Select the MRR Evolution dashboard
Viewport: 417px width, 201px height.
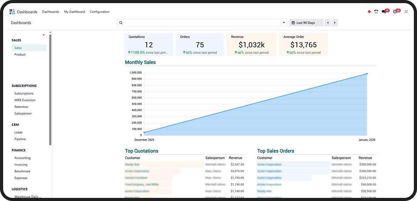(x=25, y=100)
